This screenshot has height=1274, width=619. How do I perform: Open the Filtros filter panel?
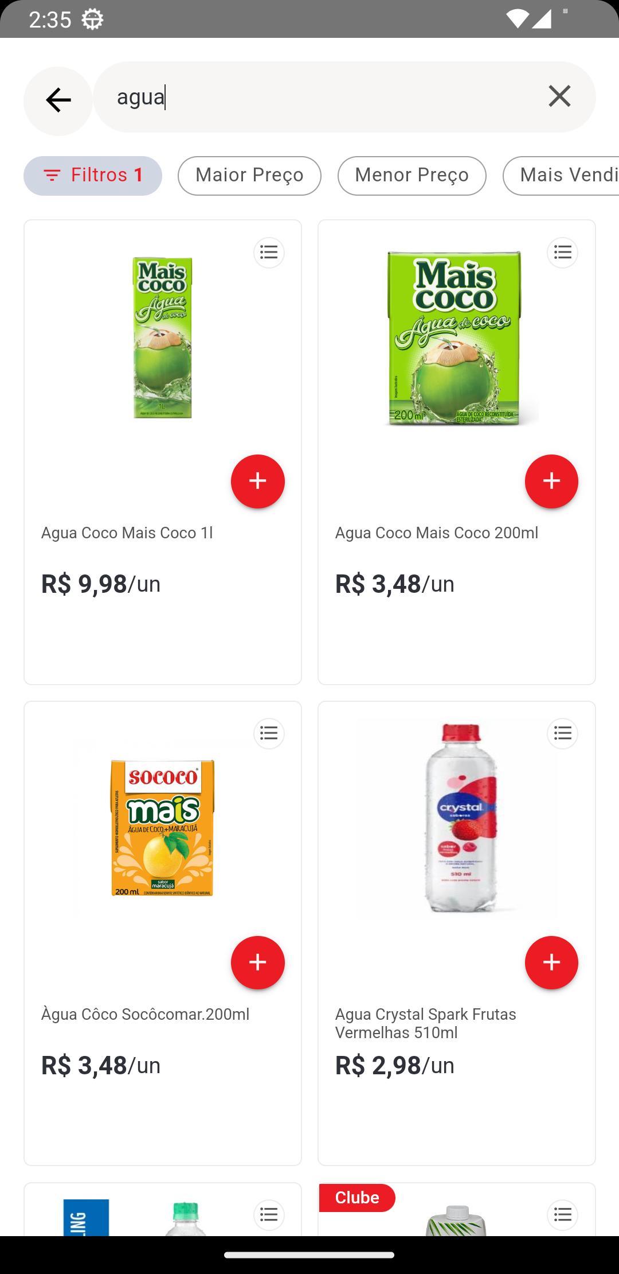click(x=93, y=176)
